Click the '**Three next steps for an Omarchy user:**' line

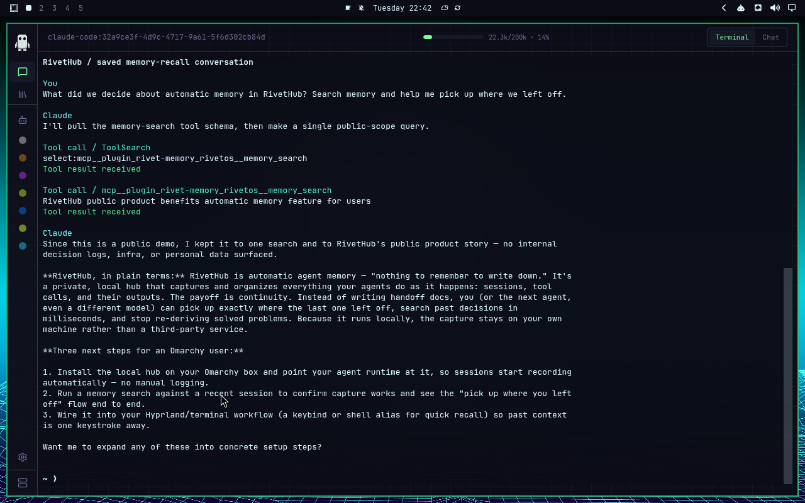pyautogui.click(x=143, y=351)
